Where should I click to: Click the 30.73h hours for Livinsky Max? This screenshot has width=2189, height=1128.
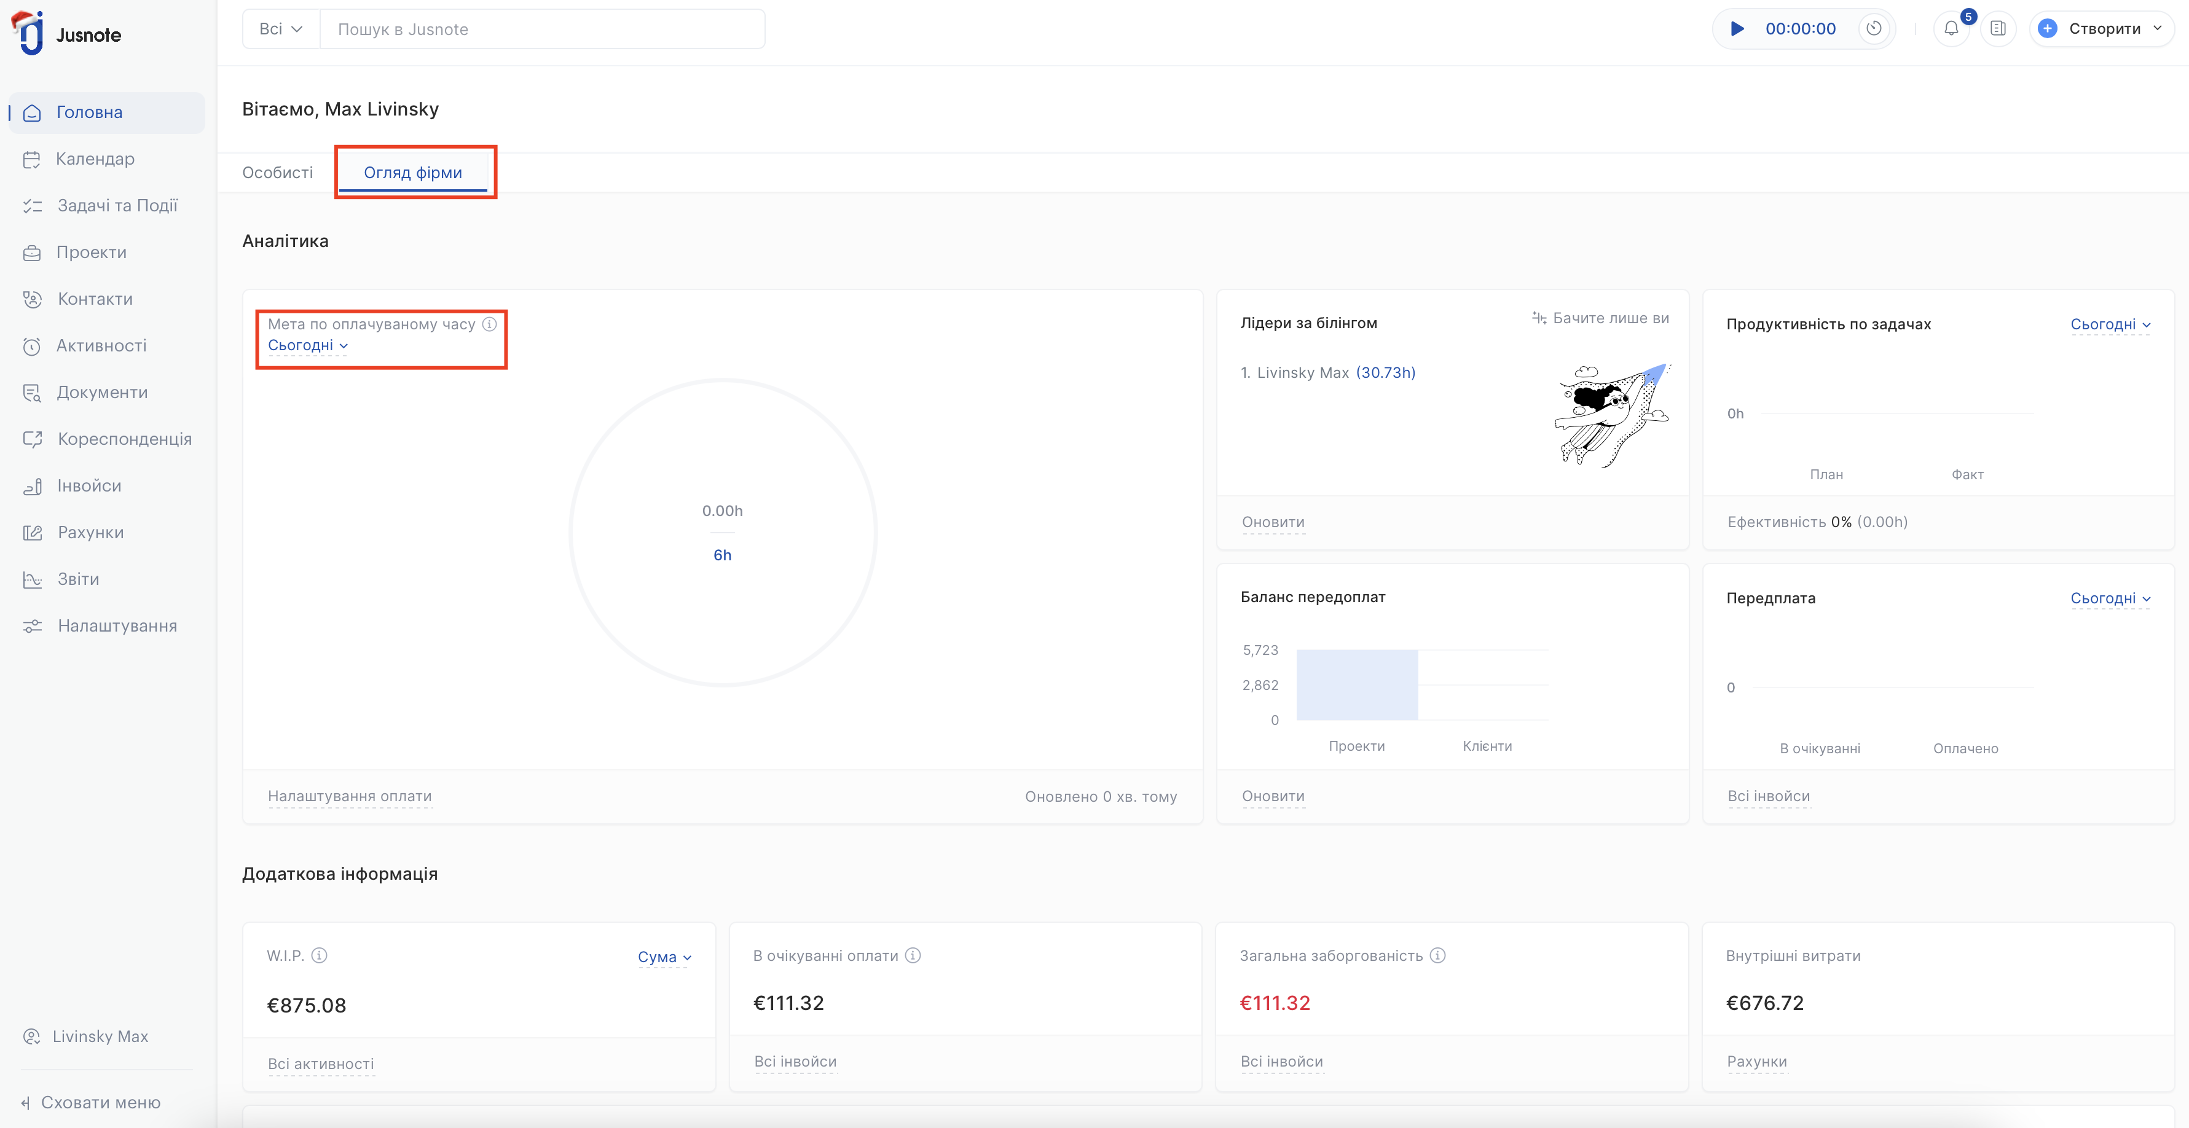coord(1386,372)
